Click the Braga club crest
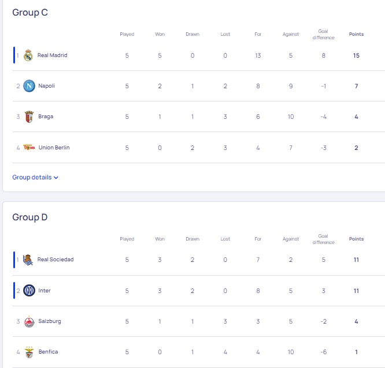This screenshot has width=385, height=368. click(29, 117)
